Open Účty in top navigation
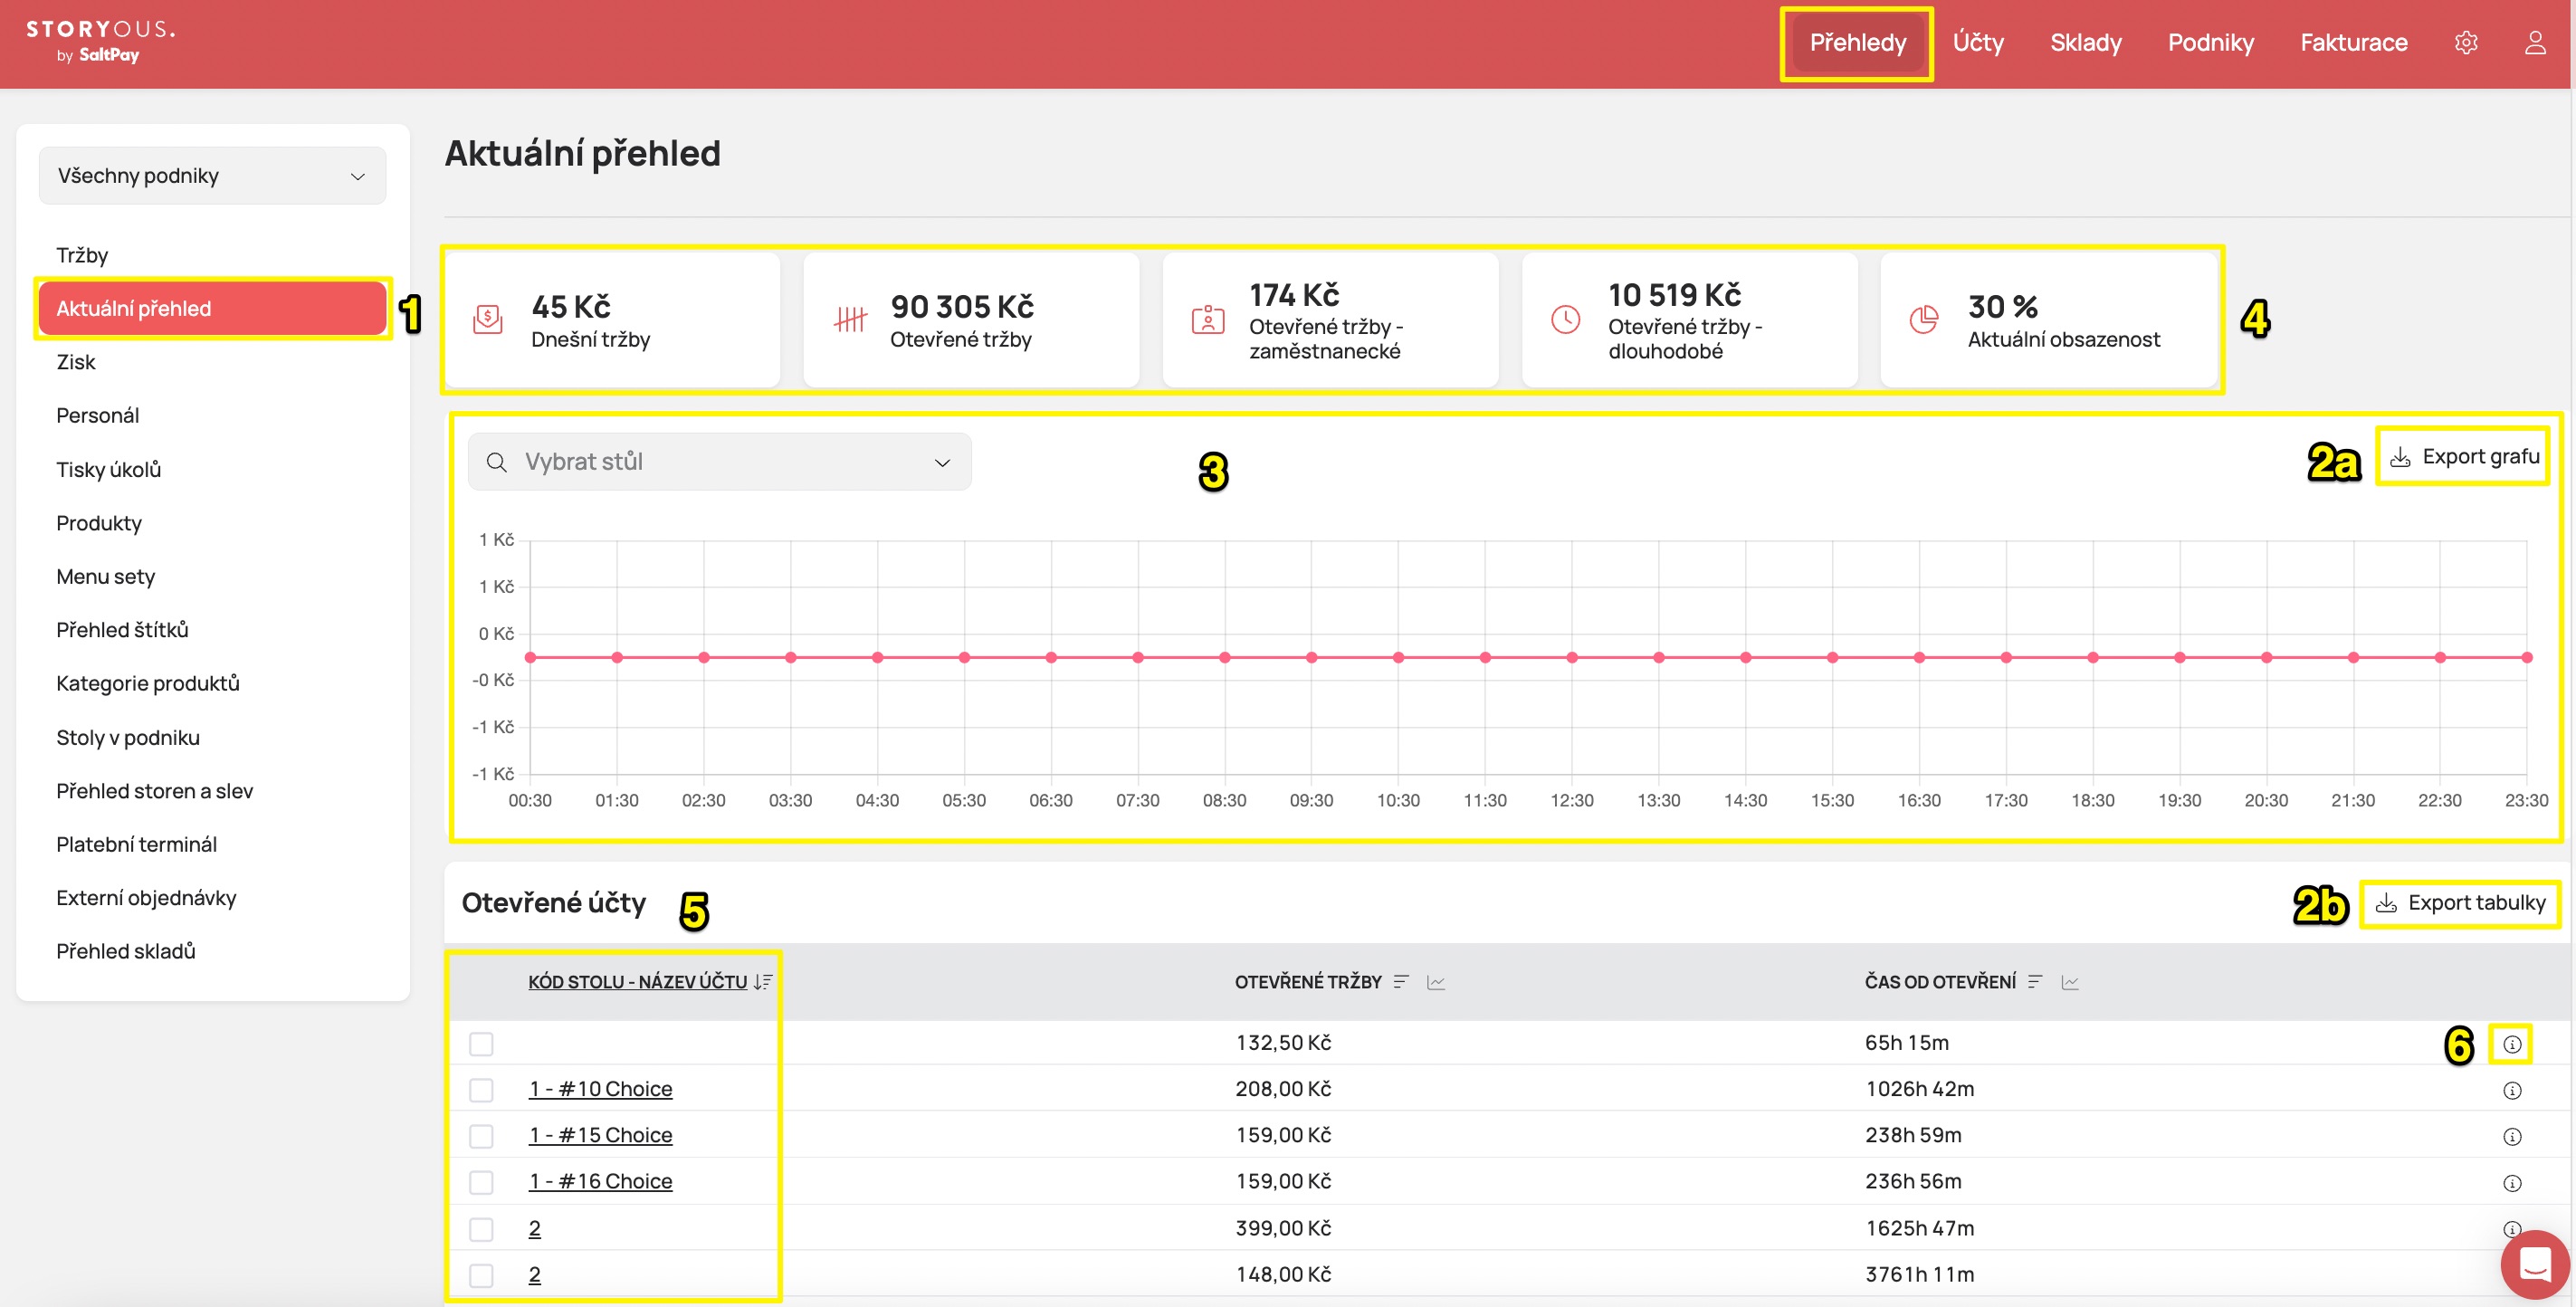This screenshot has width=2576, height=1307. tap(1978, 42)
